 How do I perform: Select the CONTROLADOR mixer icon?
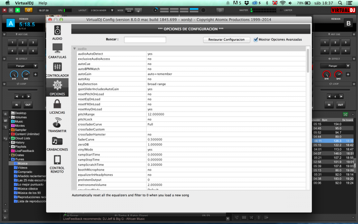pos(57,69)
